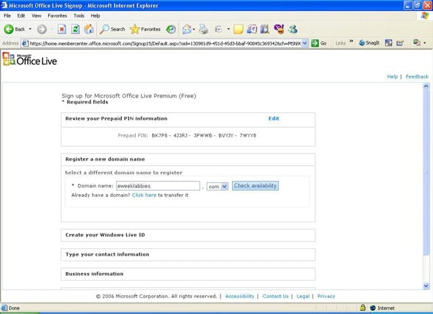Expand Create your Windows Live ID section
Image resolution: width=433 pixels, height=314 pixels.
(188, 235)
